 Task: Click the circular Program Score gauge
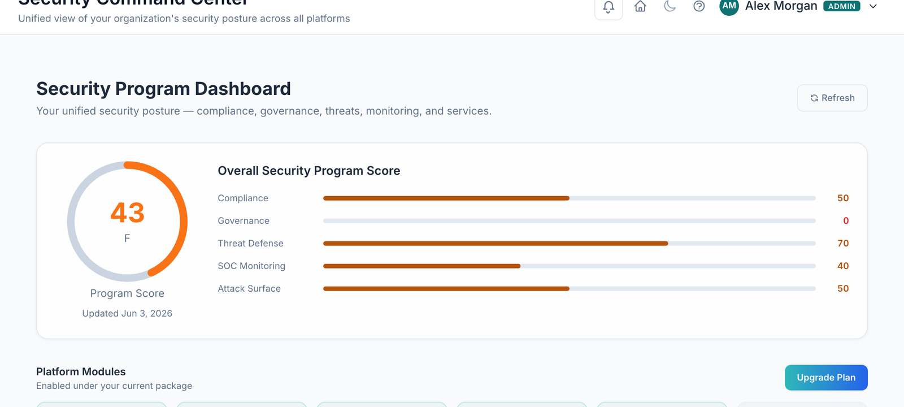click(x=127, y=222)
